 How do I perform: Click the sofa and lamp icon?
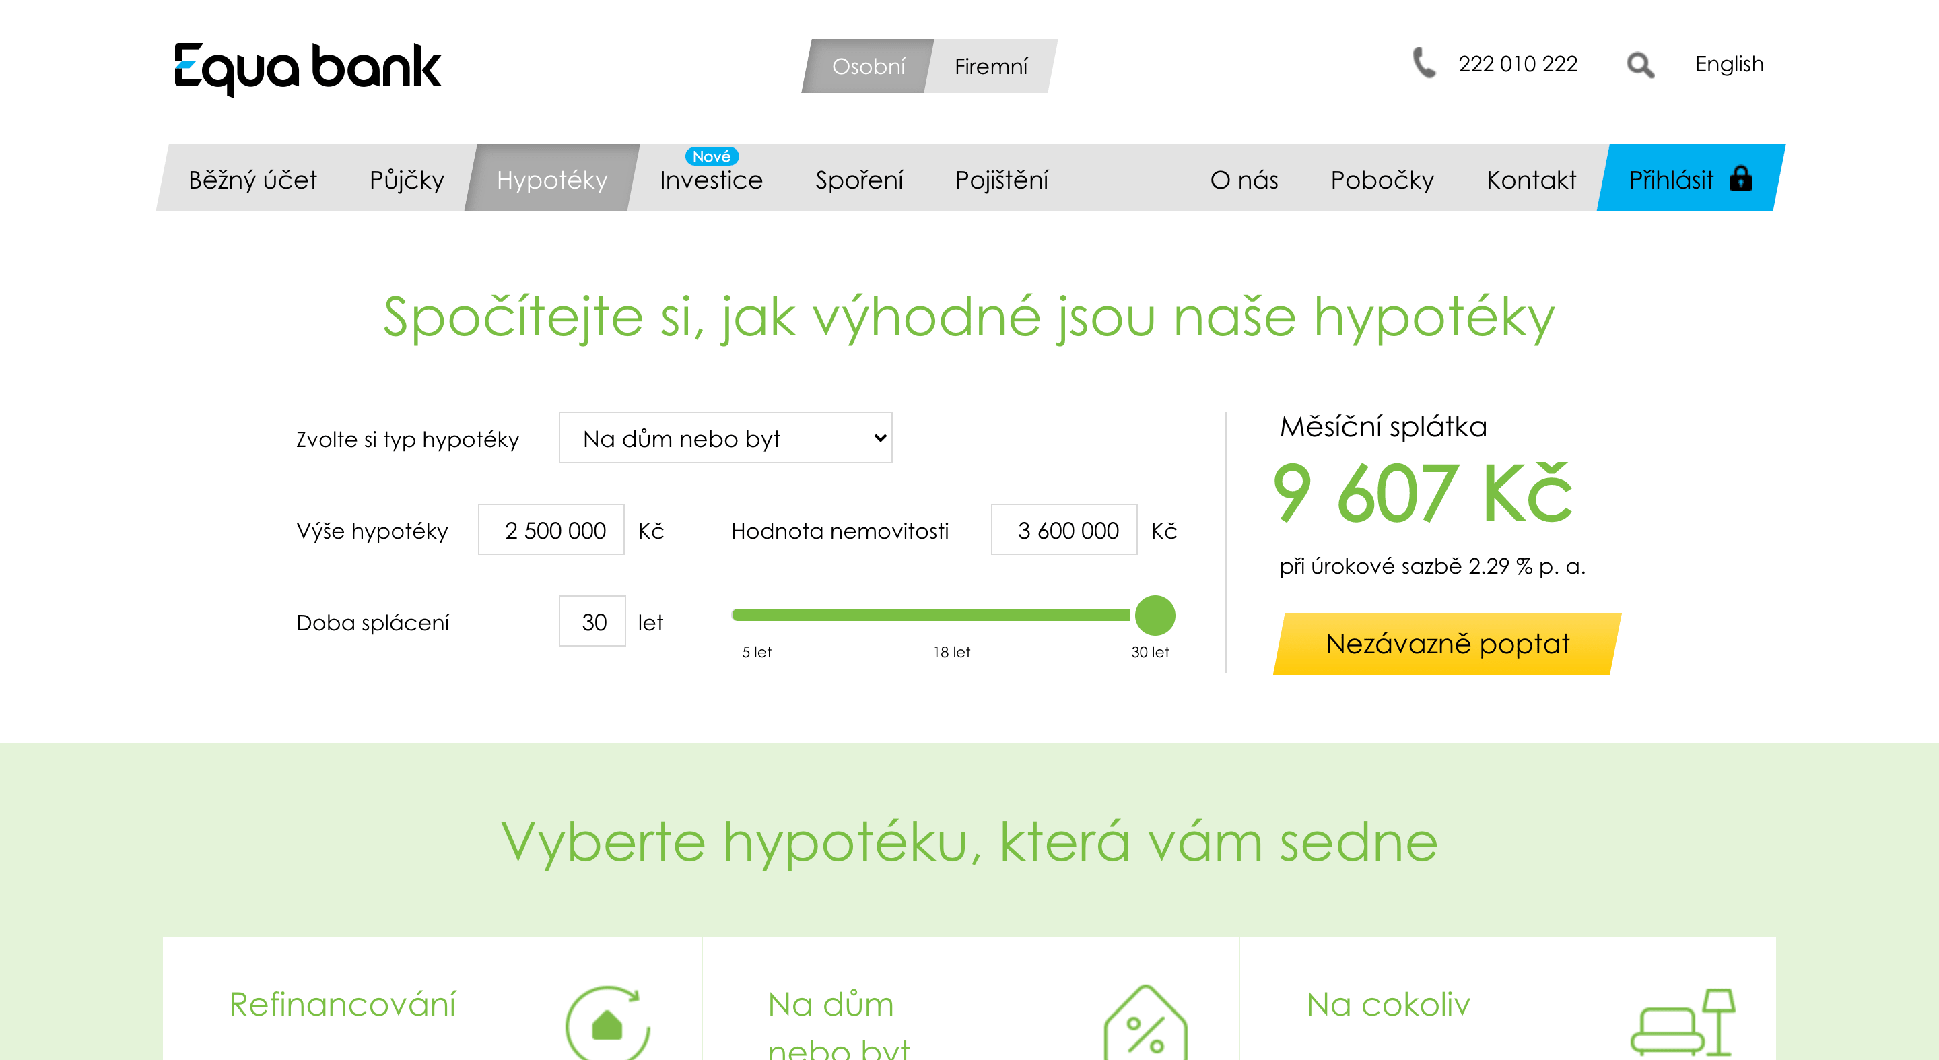pos(1683,1022)
